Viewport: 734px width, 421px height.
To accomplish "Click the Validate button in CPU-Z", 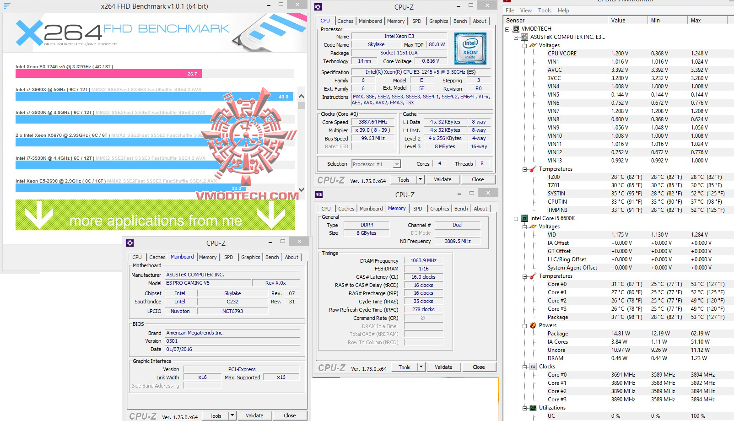I will click(442, 179).
